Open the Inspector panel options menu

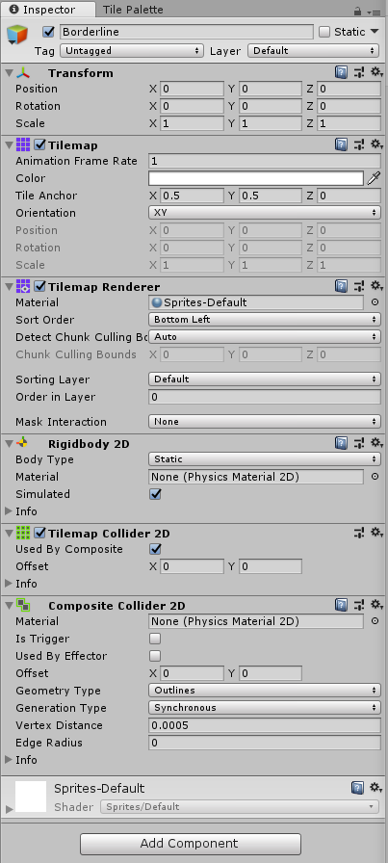click(x=375, y=12)
